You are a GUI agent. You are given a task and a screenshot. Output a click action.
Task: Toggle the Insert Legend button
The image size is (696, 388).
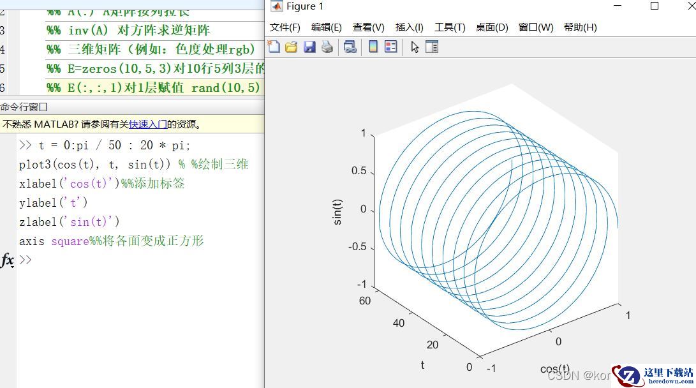click(391, 47)
